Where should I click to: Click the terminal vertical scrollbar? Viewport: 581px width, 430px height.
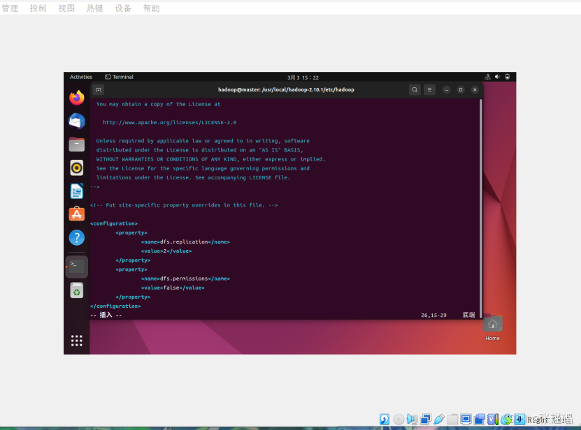(x=481, y=208)
